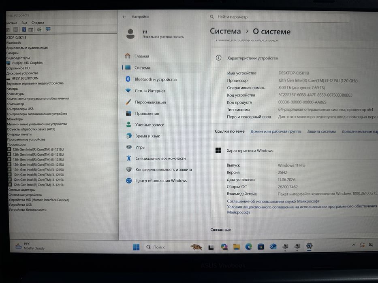
Task: Click the properties sheet icon in Device Manager toolbar
Action: (16, 30)
